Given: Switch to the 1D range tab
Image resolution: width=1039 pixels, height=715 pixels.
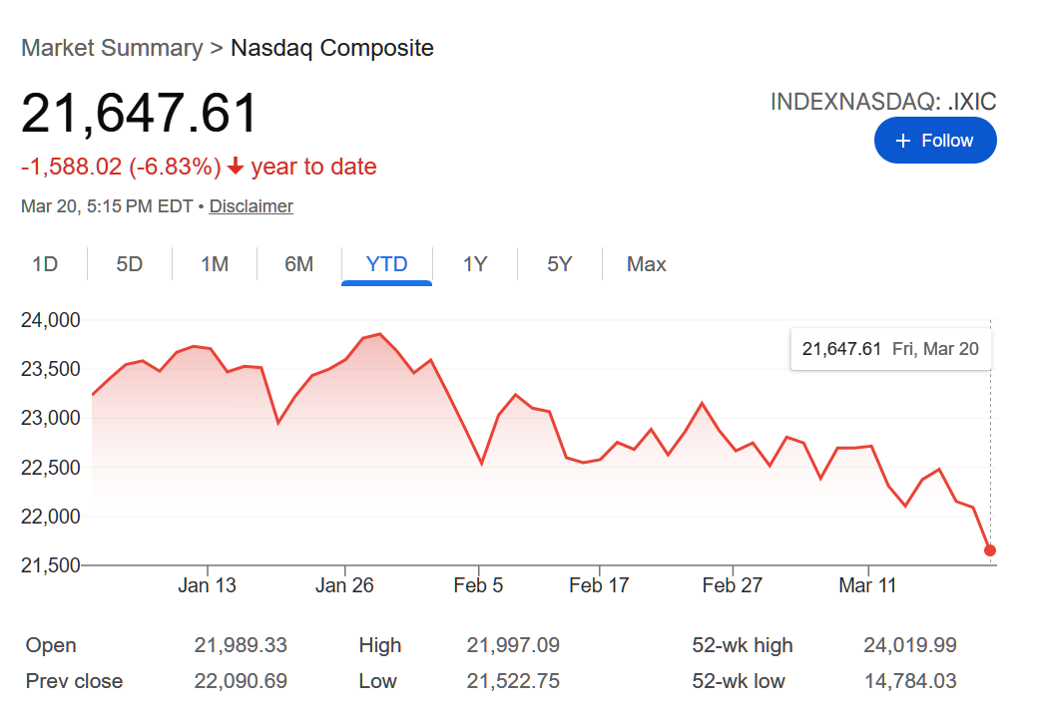Looking at the screenshot, I should pyautogui.click(x=45, y=264).
